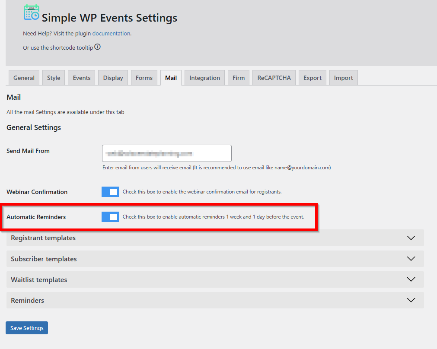The width and height of the screenshot is (437, 349).
Task: Select the Forms tab
Action: (x=144, y=78)
